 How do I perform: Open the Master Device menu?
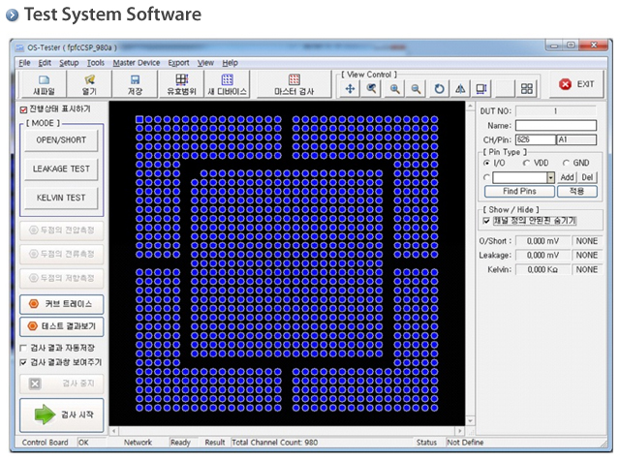pos(137,63)
